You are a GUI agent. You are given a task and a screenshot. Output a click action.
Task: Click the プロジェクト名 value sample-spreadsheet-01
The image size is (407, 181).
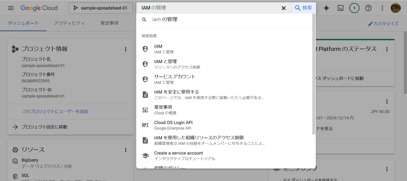point(43,66)
